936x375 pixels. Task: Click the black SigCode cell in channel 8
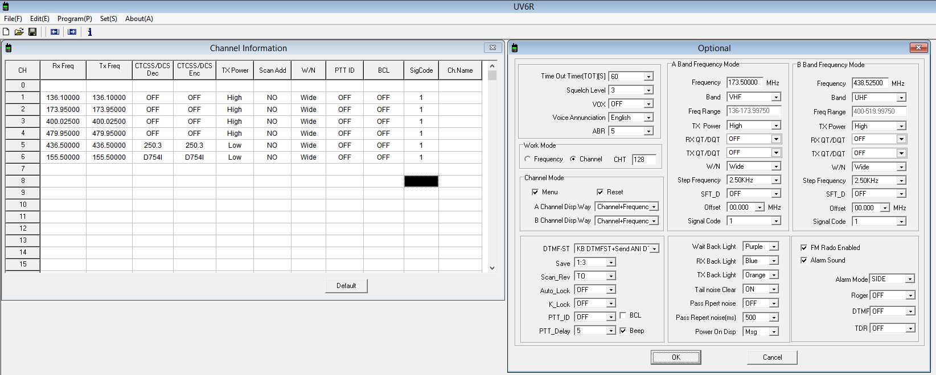tap(421, 181)
